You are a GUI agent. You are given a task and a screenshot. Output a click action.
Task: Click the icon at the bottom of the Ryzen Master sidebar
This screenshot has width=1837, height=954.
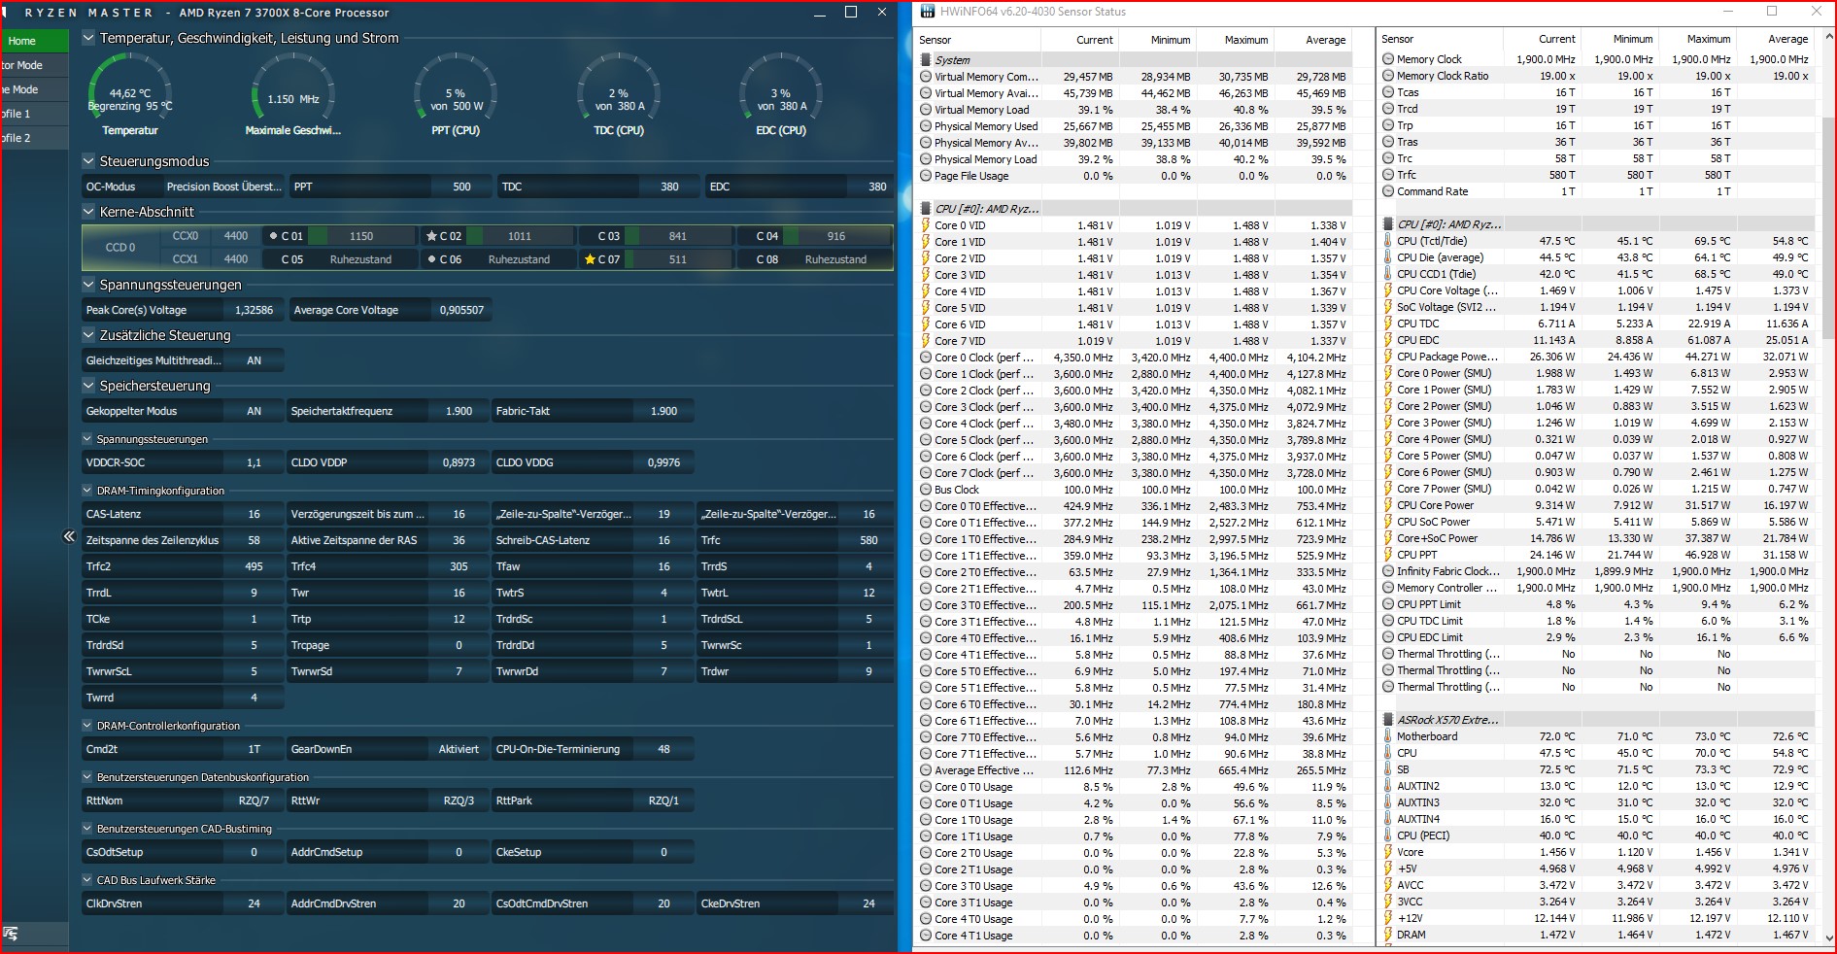11,934
